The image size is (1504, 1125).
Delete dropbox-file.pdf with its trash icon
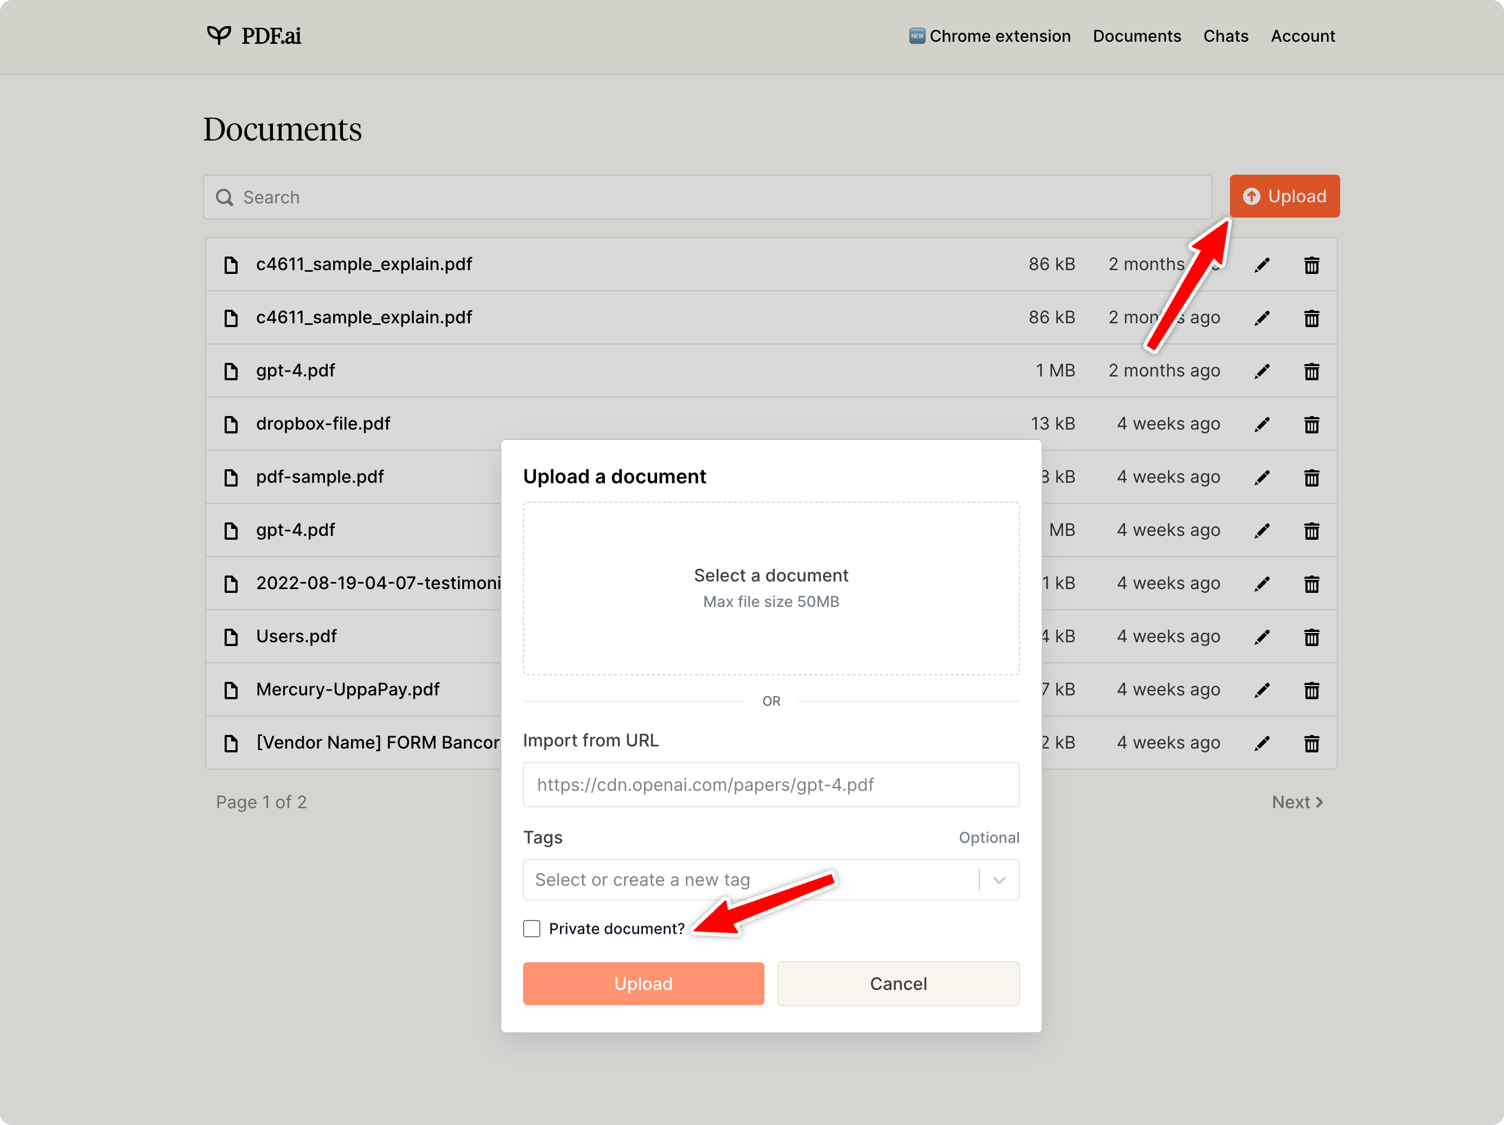1311,425
